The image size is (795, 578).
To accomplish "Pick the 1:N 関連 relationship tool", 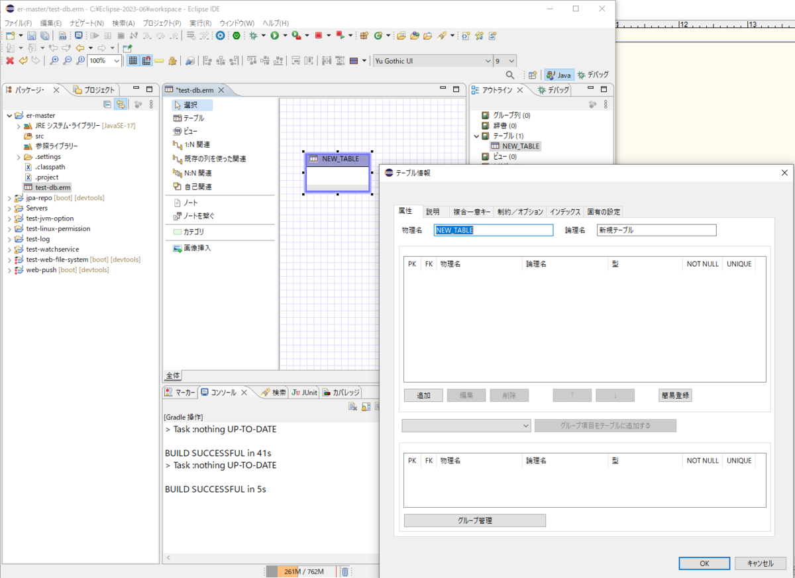I will pos(195,144).
